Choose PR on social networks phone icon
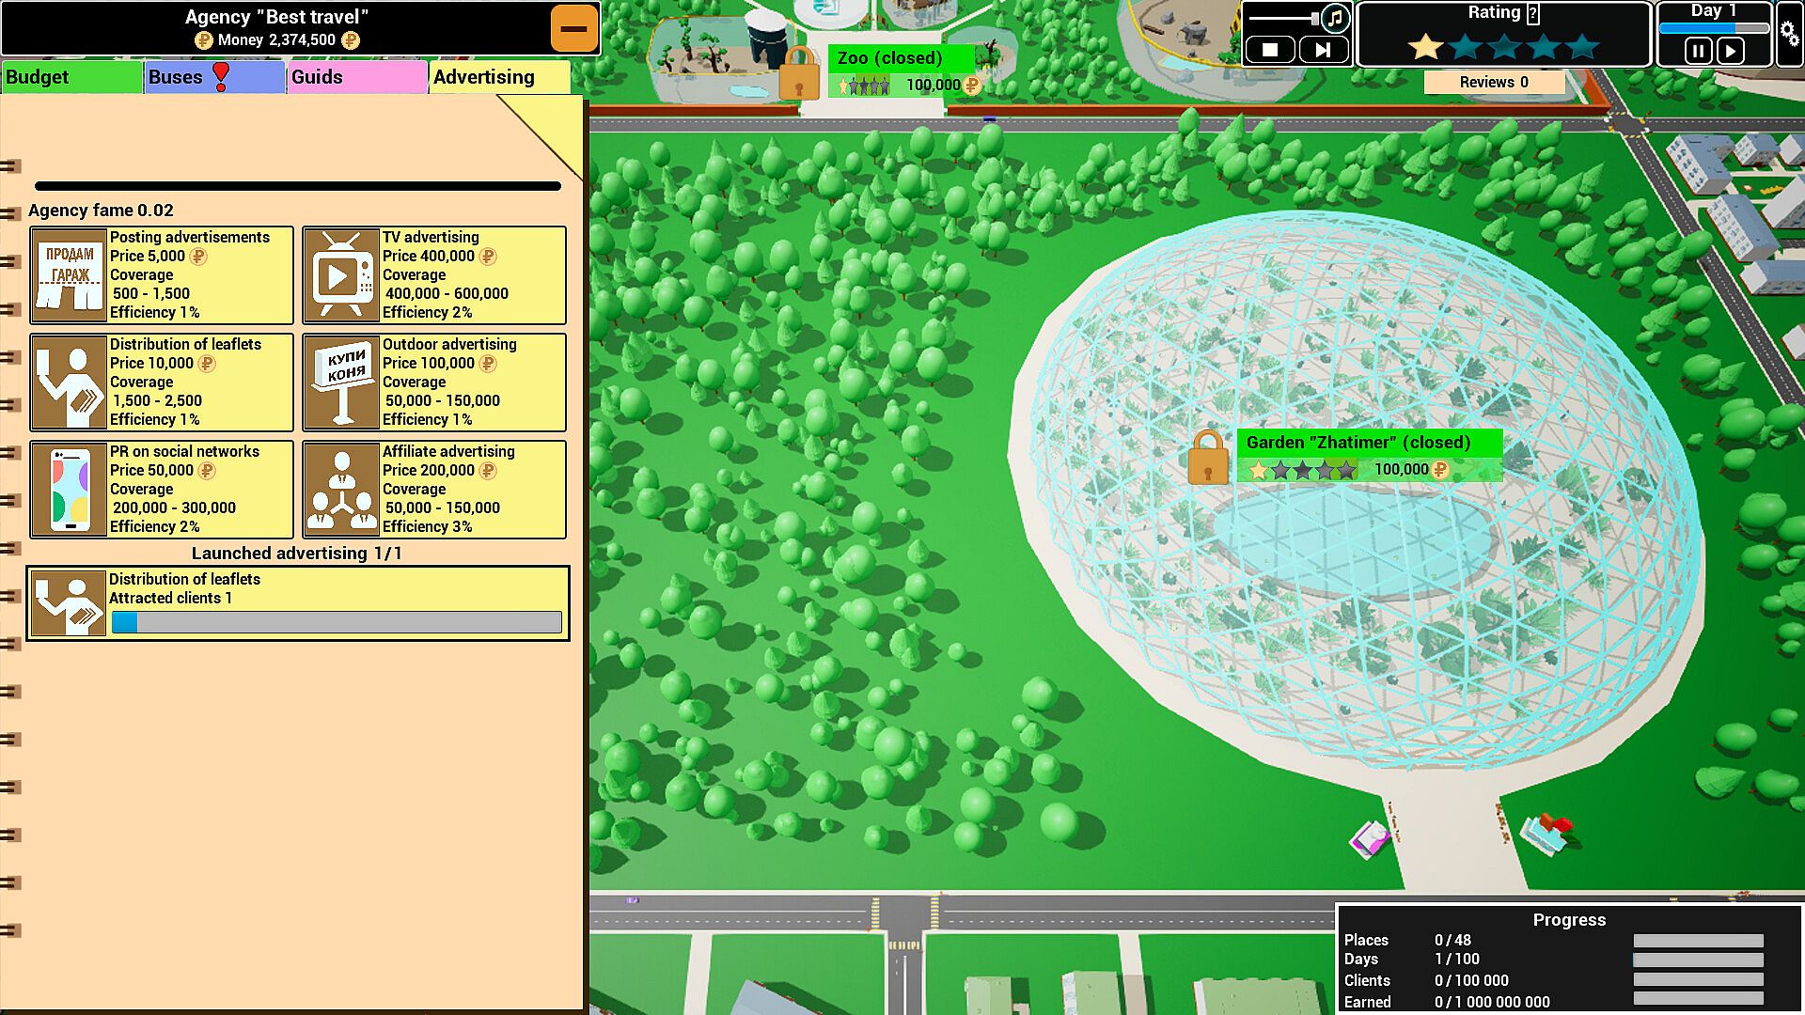The width and height of the screenshot is (1805, 1015). pos(69,490)
